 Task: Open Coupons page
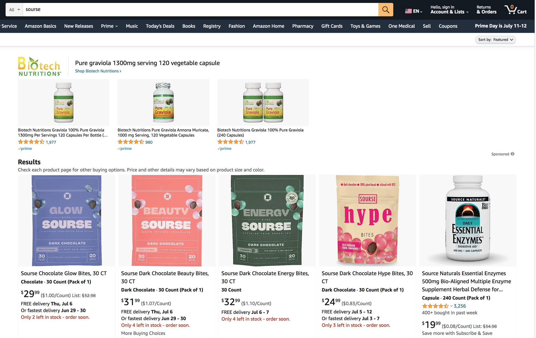click(x=448, y=26)
